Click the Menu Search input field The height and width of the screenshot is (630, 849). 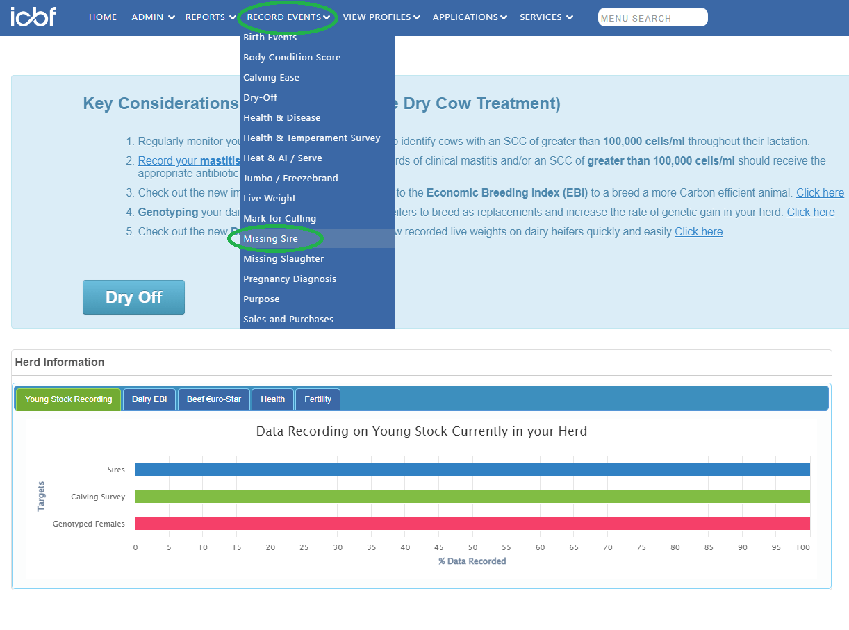652,18
